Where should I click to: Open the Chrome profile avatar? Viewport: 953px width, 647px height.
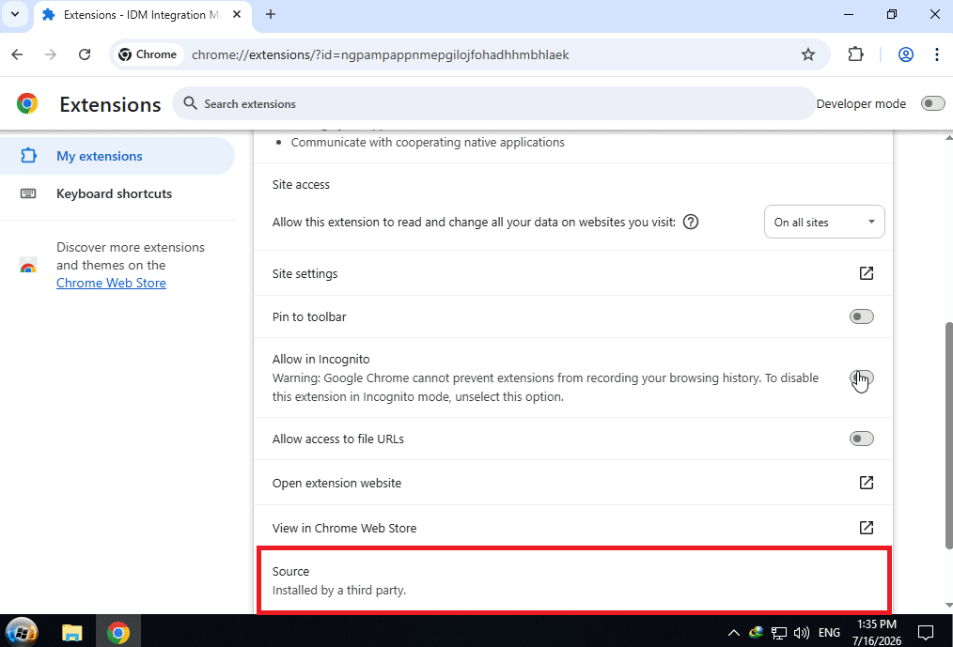coord(906,54)
